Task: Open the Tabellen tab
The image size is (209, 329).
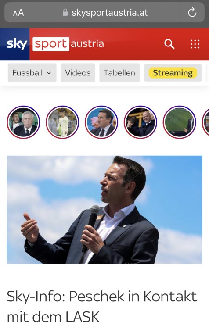Action: pos(119,73)
